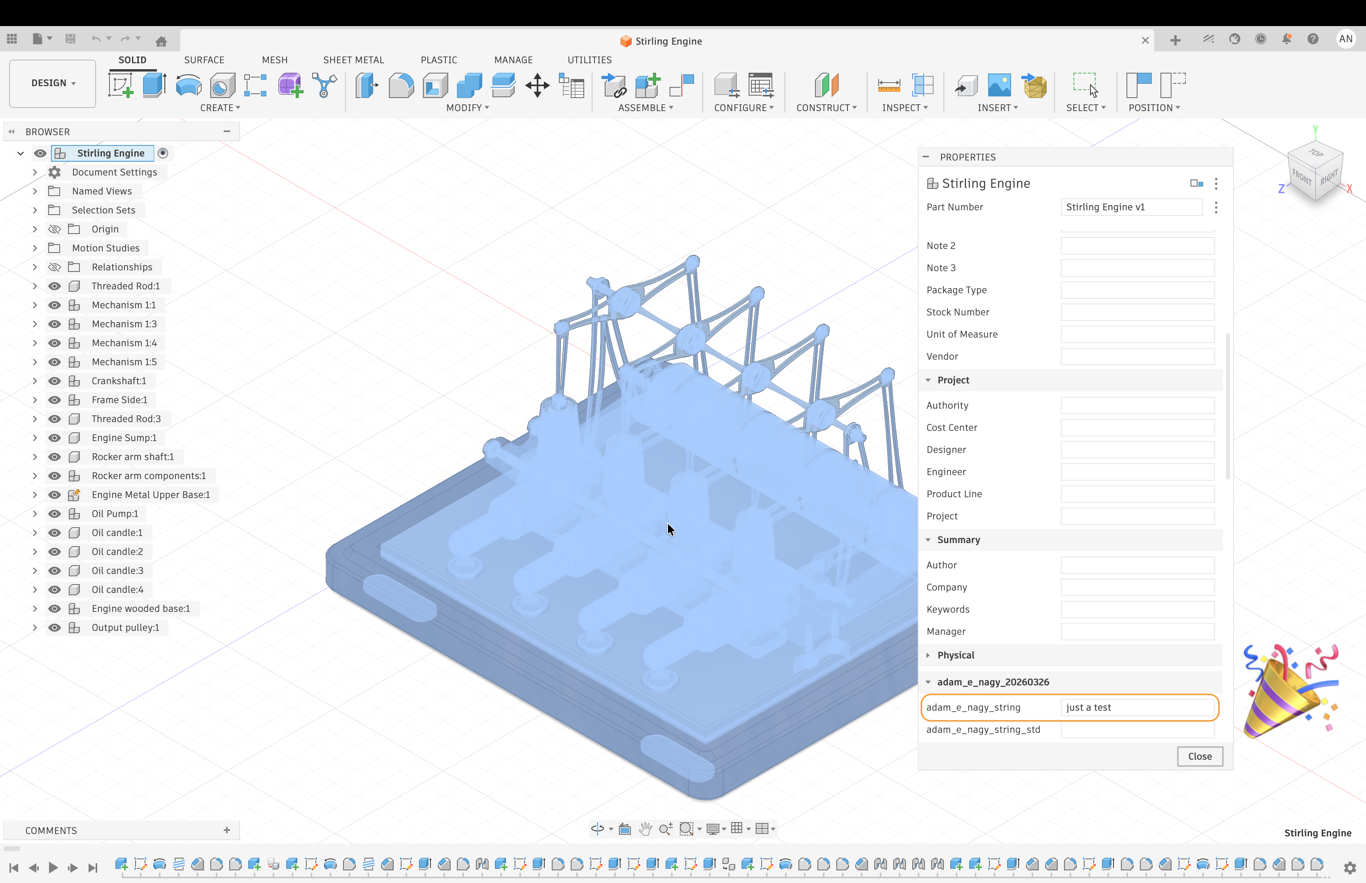Click the Home data panel icon
Image resolution: width=1366 pixels, height=883 pixels.
[x=161, y=41]
